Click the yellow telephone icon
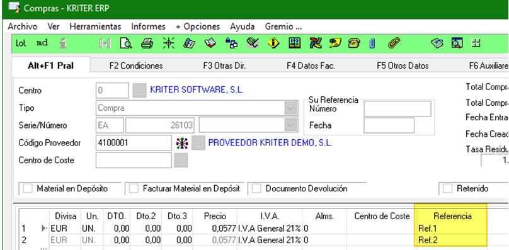The image size is (509, 250). [354, 43]
